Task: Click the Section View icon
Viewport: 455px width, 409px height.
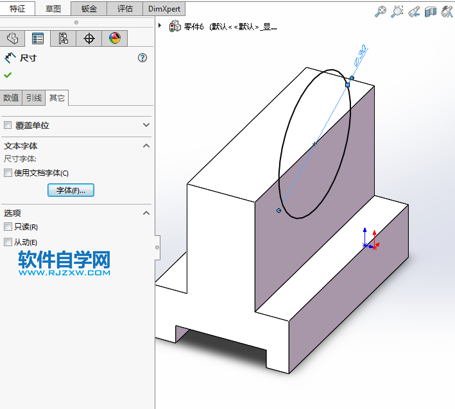Action: pyautogui.click(x=431, y=12)
